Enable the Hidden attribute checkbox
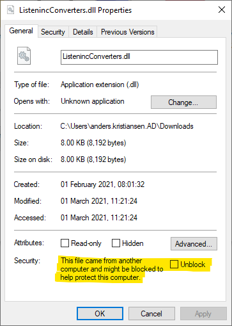Viewport: 232px width, 326px height. [116, 243]
